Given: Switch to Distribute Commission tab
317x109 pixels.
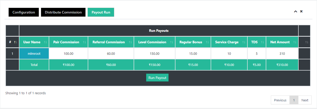Looking at the screenshot, I should click(63, 12).
